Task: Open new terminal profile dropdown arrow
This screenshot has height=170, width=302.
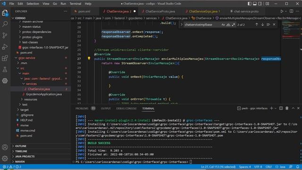Action: pyautogui.click(x=276, y=108)
